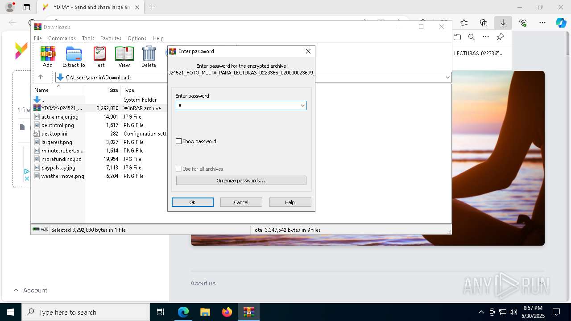Tick the Show password checkbox
Viewport: 571px width, 321px height.
[179, 141]
